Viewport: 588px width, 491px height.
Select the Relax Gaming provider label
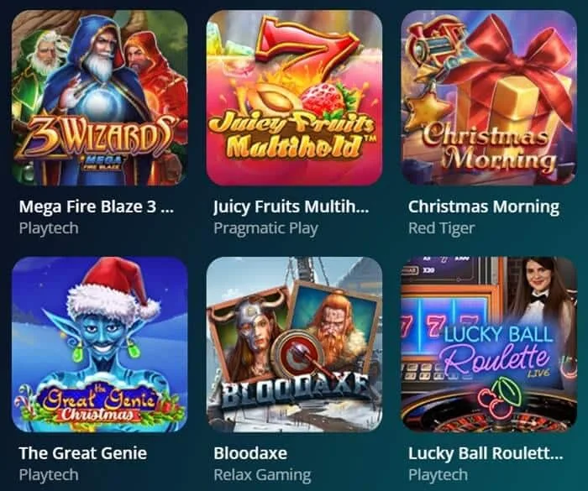pyautogui.click(x=262, y=475)
